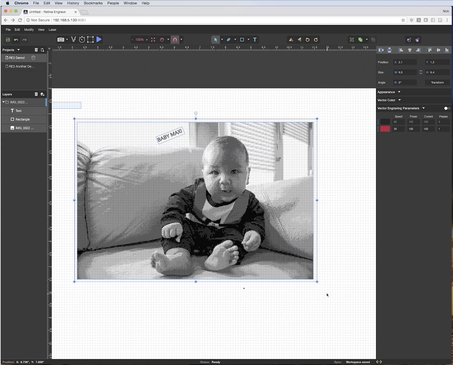Toggle the magnet snapping button

click(175, 39)
